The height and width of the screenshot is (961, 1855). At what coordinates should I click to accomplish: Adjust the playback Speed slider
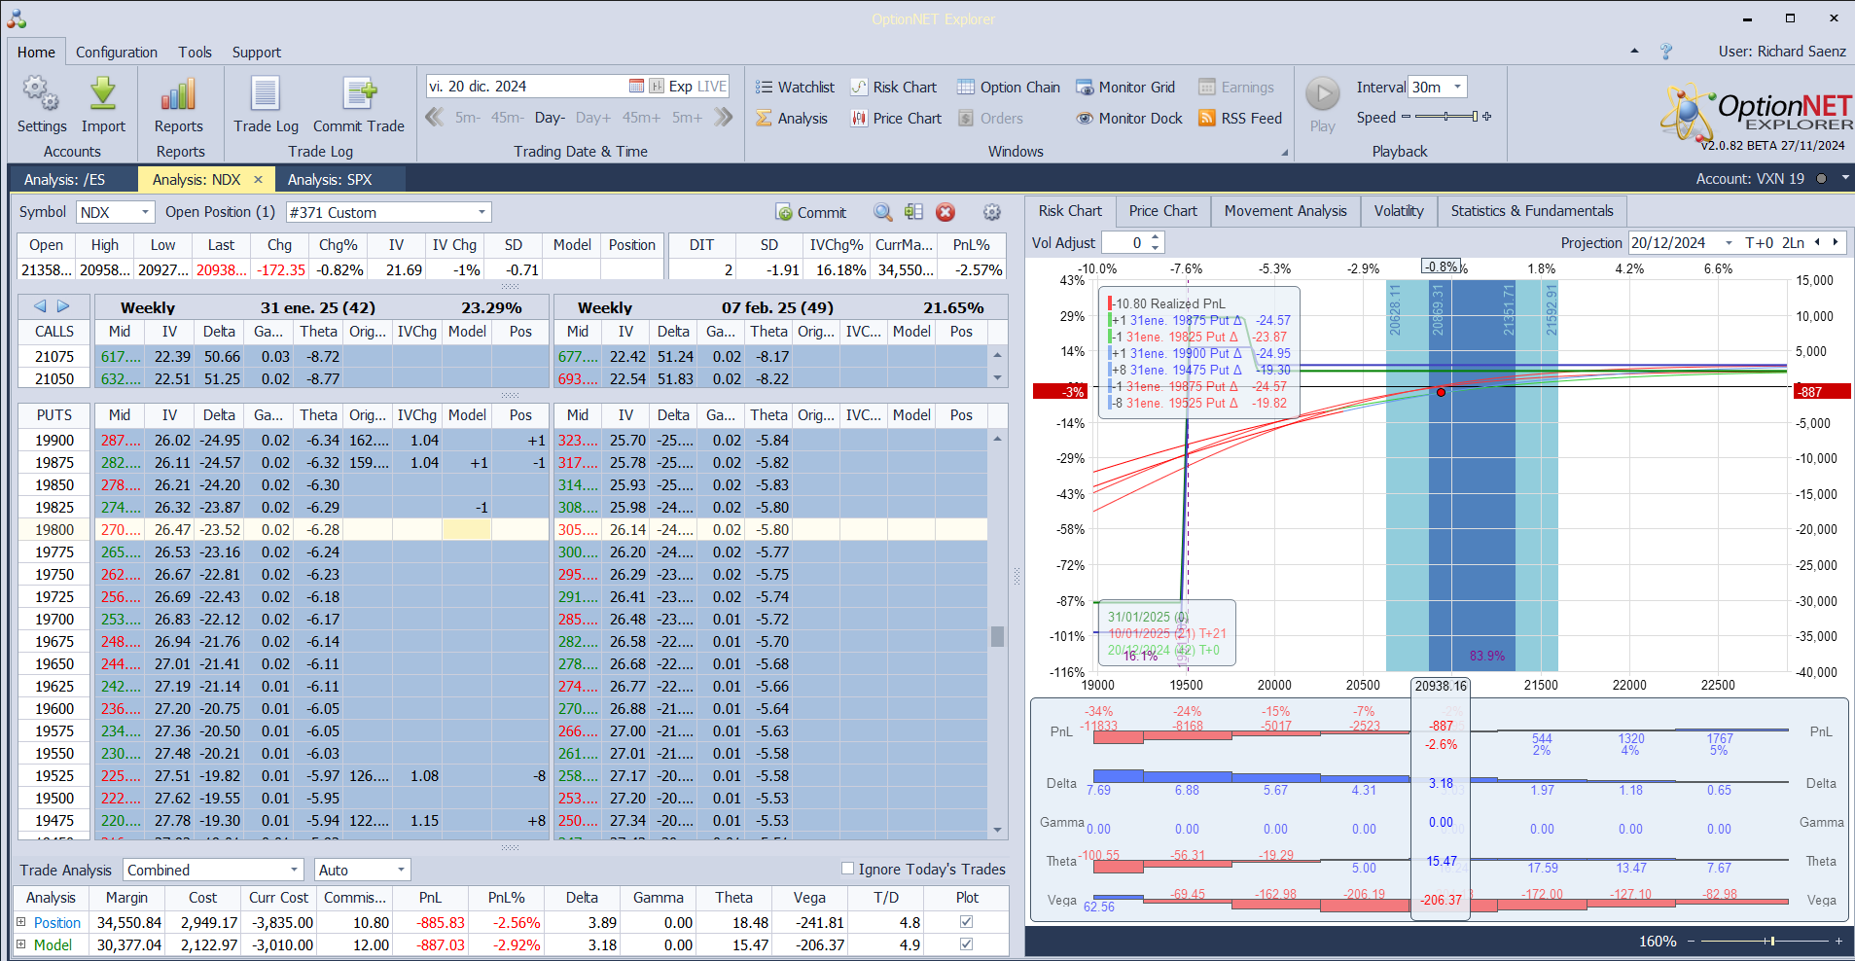[x=1445, y=117]
